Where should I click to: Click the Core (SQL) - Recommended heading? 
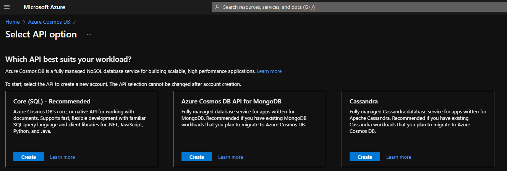[52, 102]
